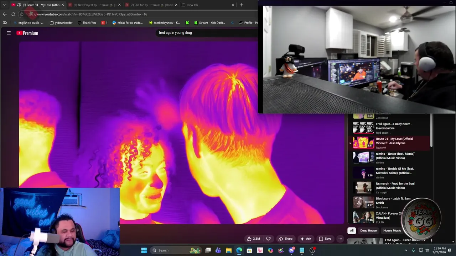Grab the playlist panel scrollbar

pos(431,130)
